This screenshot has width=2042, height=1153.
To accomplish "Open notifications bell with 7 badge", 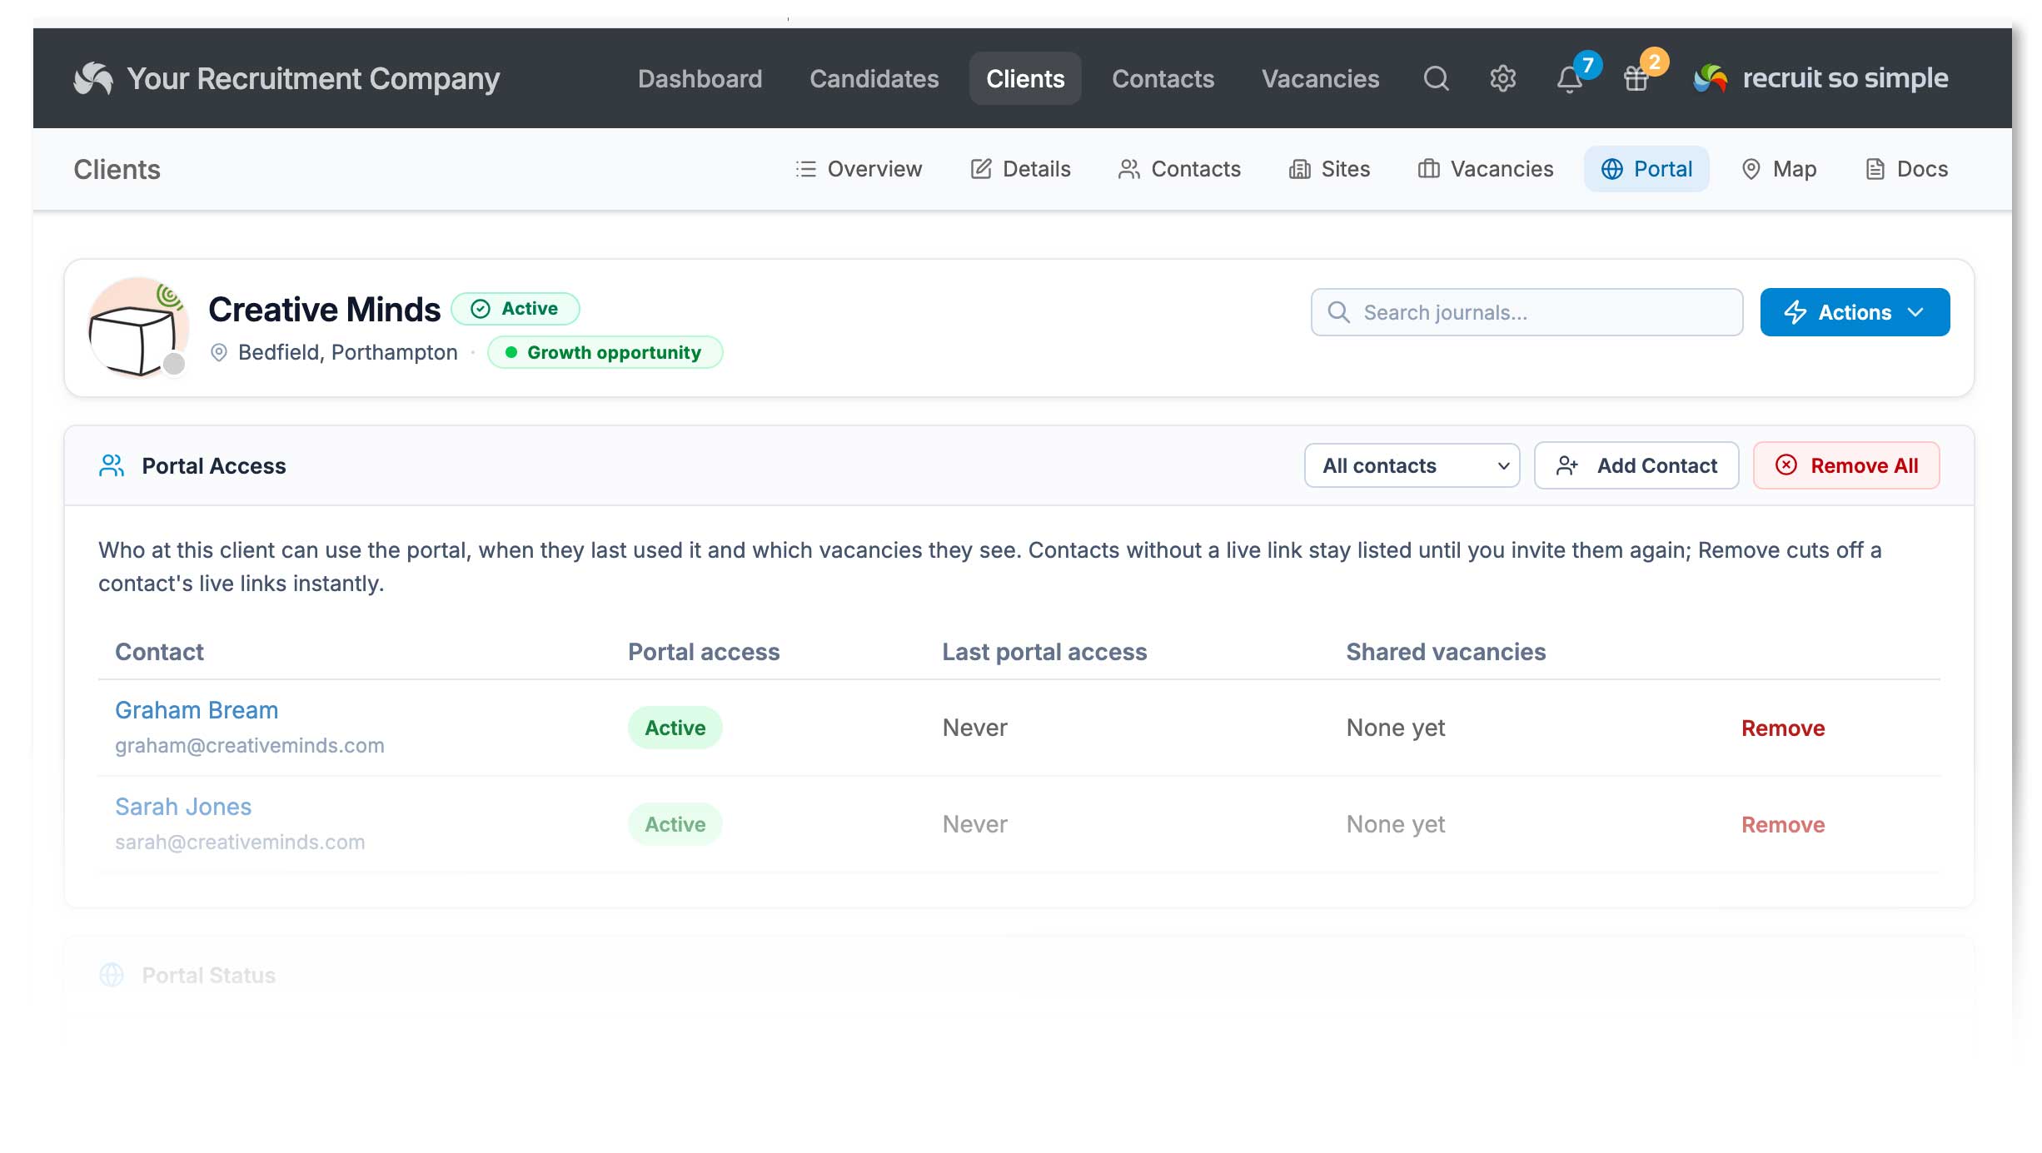I will [x=1570, y=78].
